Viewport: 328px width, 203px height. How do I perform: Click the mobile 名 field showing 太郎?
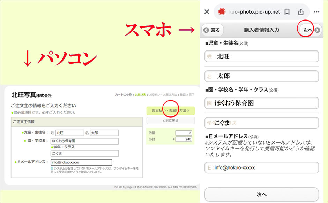coord(261,76)
